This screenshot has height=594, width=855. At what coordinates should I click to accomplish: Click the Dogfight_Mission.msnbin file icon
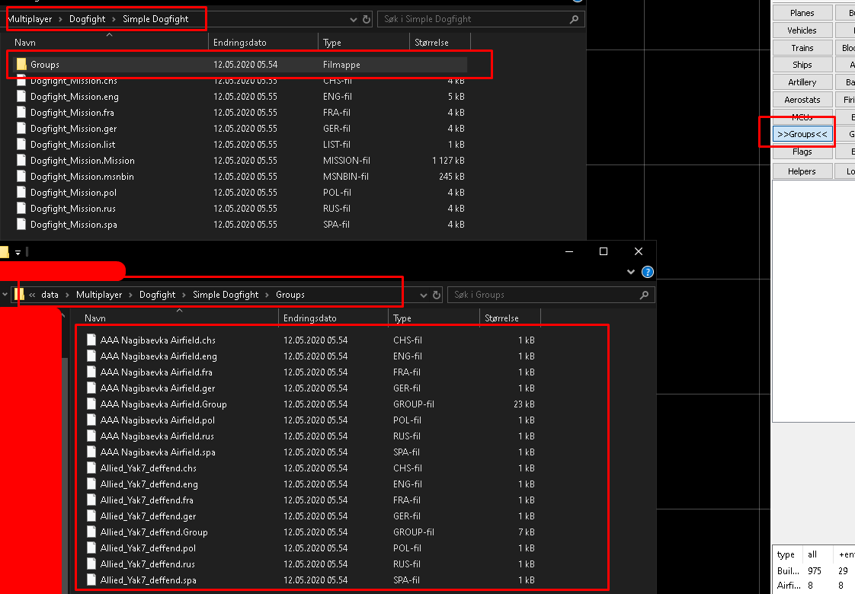coord(21,177)
